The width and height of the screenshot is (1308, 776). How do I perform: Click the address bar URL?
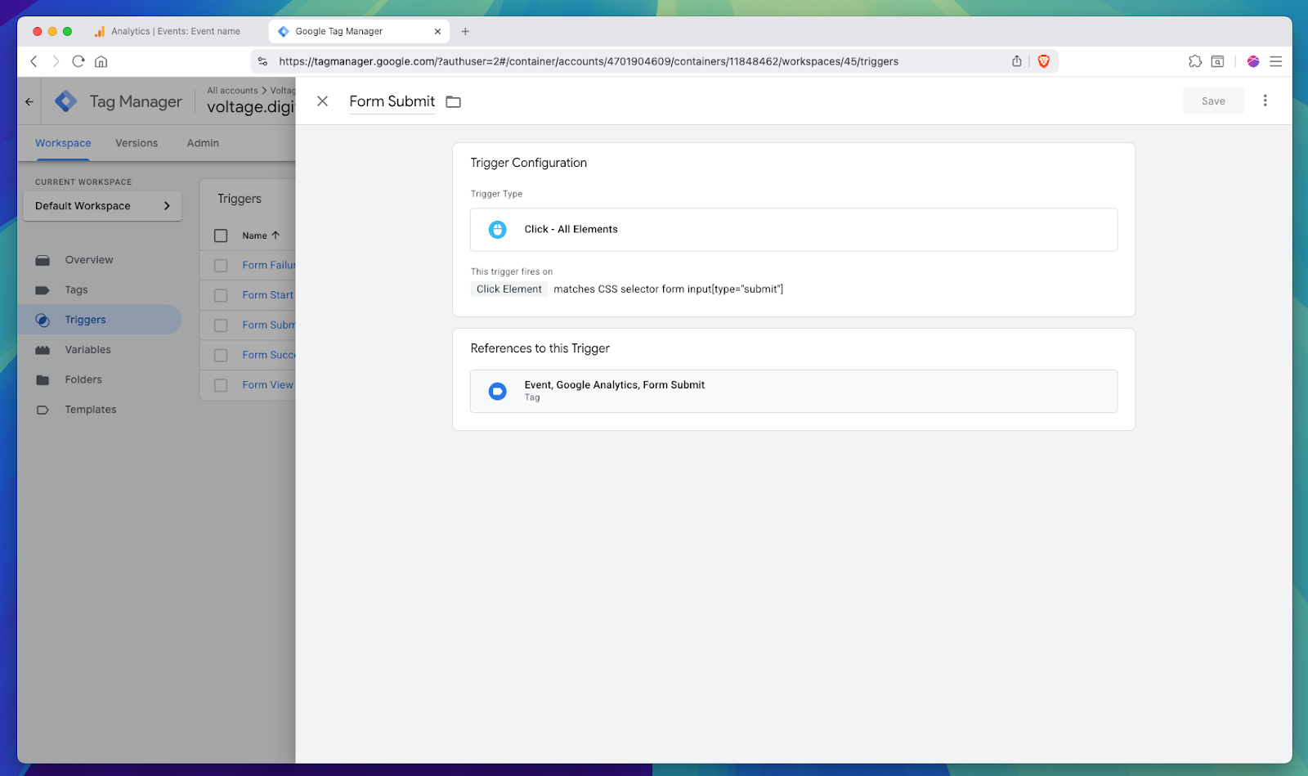(589, 61)
